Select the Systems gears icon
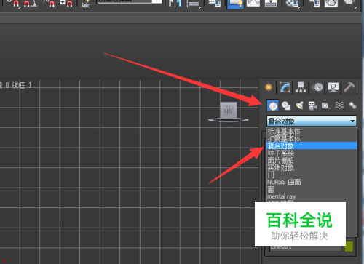This screenshot has width=364, height=264. point(352,105)
